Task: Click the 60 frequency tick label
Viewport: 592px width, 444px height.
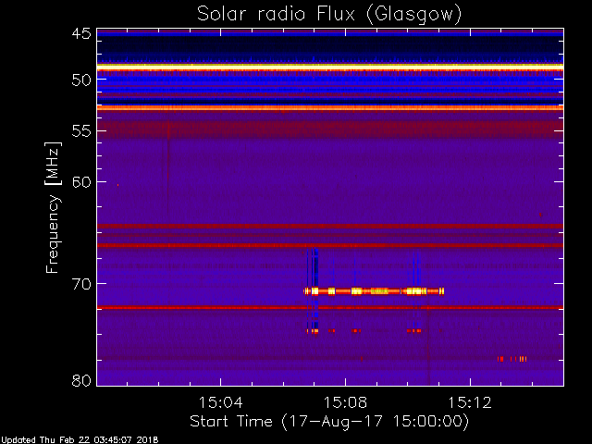Action: coord(81,182)
